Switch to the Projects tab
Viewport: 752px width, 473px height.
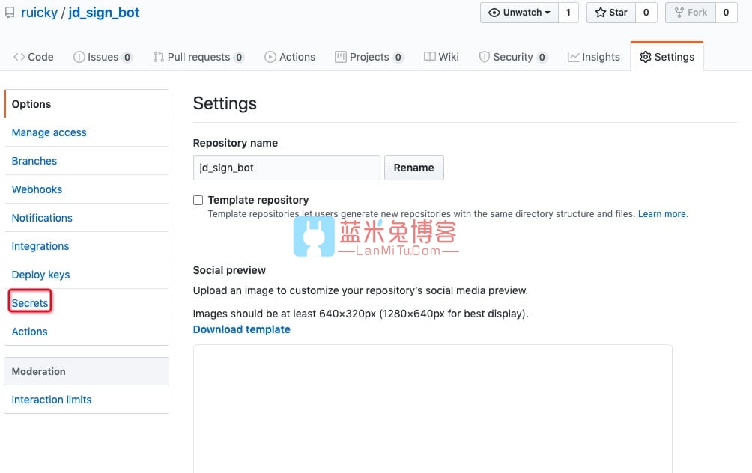[x=369, y=57]
